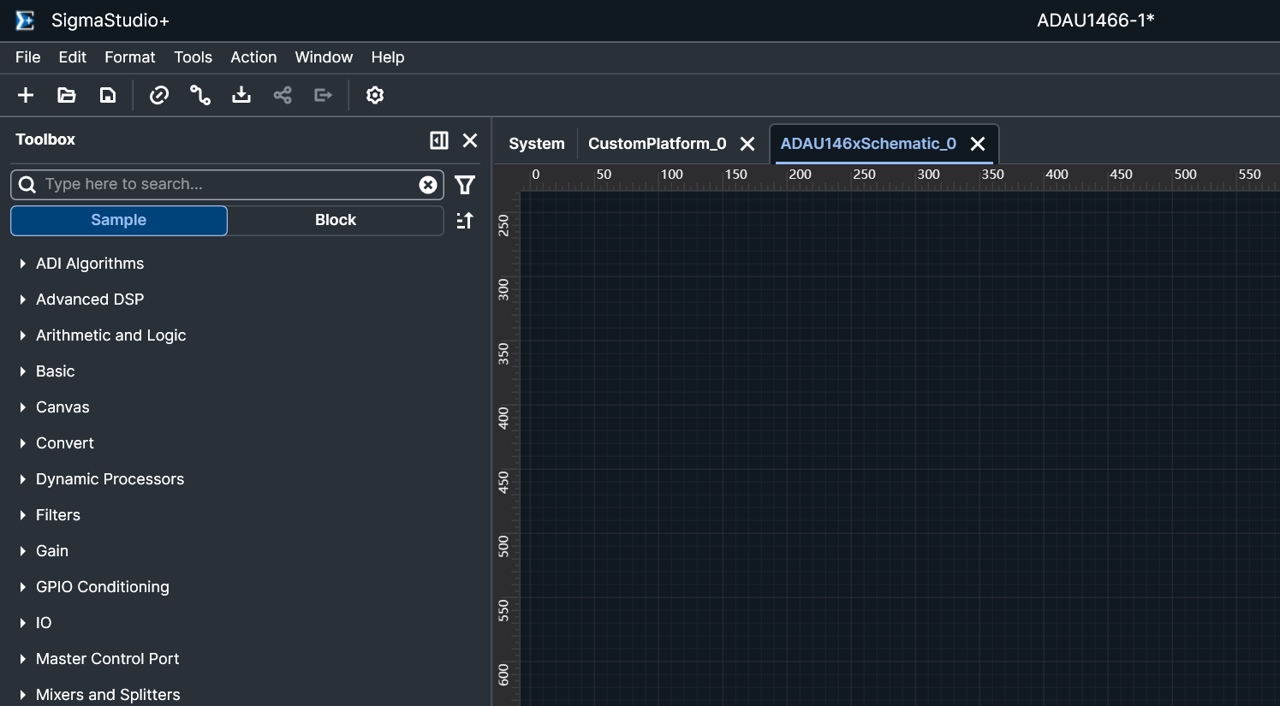Switch Toolbox to Sample mode
This screenshot has height=706, width=1280.
point(119,220)
